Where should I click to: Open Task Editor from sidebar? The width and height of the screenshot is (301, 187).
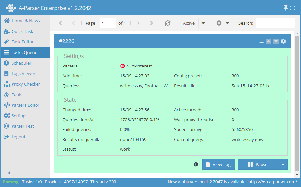coord(22,42)
